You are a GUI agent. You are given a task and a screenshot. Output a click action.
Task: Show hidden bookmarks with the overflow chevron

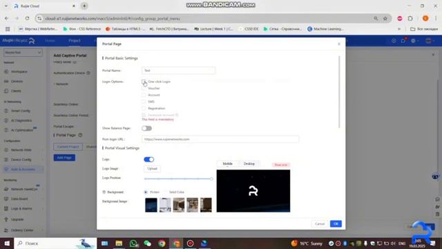(x=399, y=29)
